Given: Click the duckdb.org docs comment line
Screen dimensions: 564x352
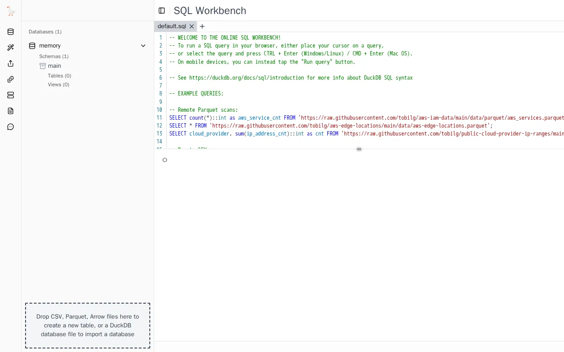Looking at the screenshot, I should click(291, 78).
